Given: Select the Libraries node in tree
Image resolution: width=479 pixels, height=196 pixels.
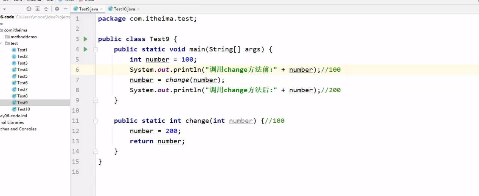Looking at the screenshot, I should click(x=12, y=122).
